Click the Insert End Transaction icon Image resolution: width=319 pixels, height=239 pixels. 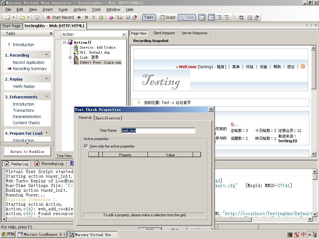click(x=127, y=17)
